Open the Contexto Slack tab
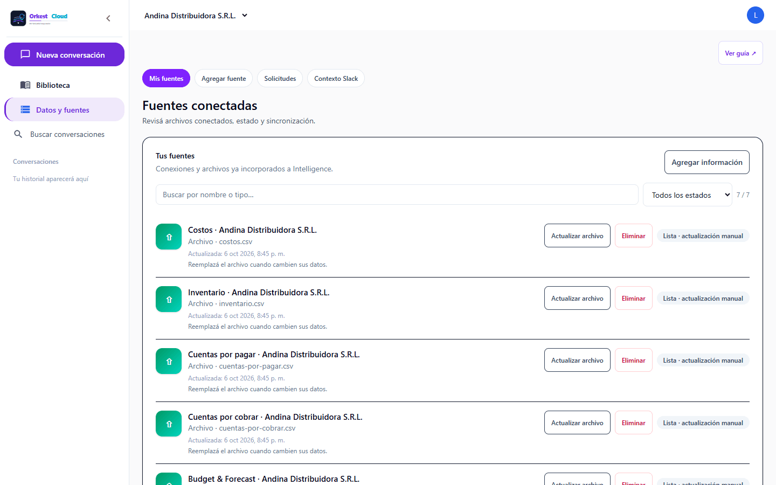 [336, 78]
